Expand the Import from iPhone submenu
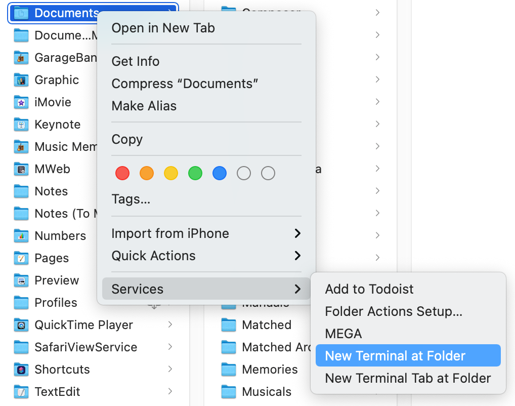This screenshot has width=515, height=406. 169,233
